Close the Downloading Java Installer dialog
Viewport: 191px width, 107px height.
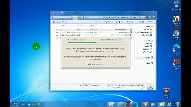point(126,34)
